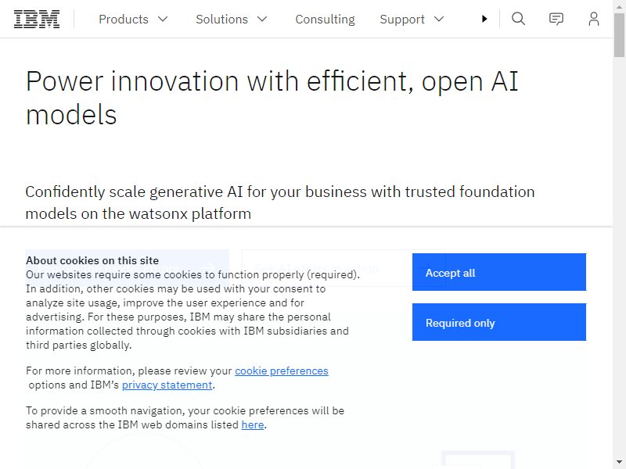The image size is (626, 469).
Task: Click the scrollbar down arrow
Action: tap(619, 463)
